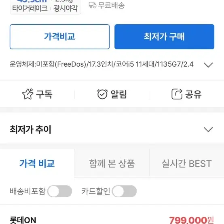Click the 타이거레이크 spec badge
The width and height of the screenshot is (224, 224).
click(30, 8)
